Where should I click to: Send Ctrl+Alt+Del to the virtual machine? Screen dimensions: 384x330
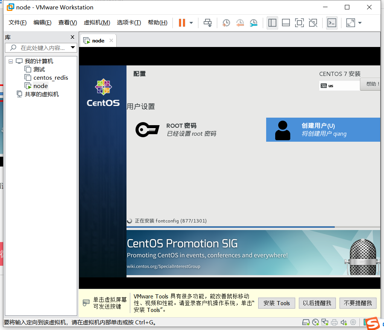[208, 23]
